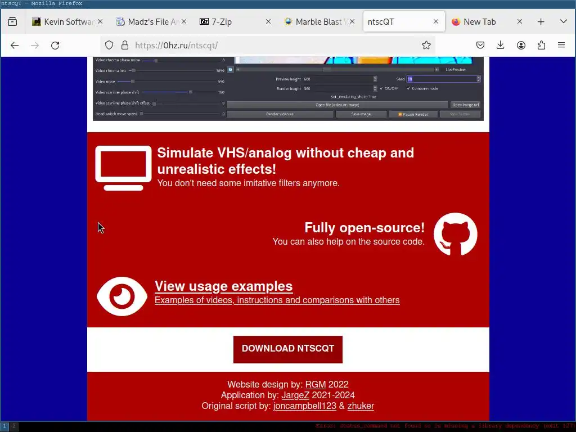The image size is (576, 432).
Task: Click ntscQT screenshot preview image
Action: point(288,88)
